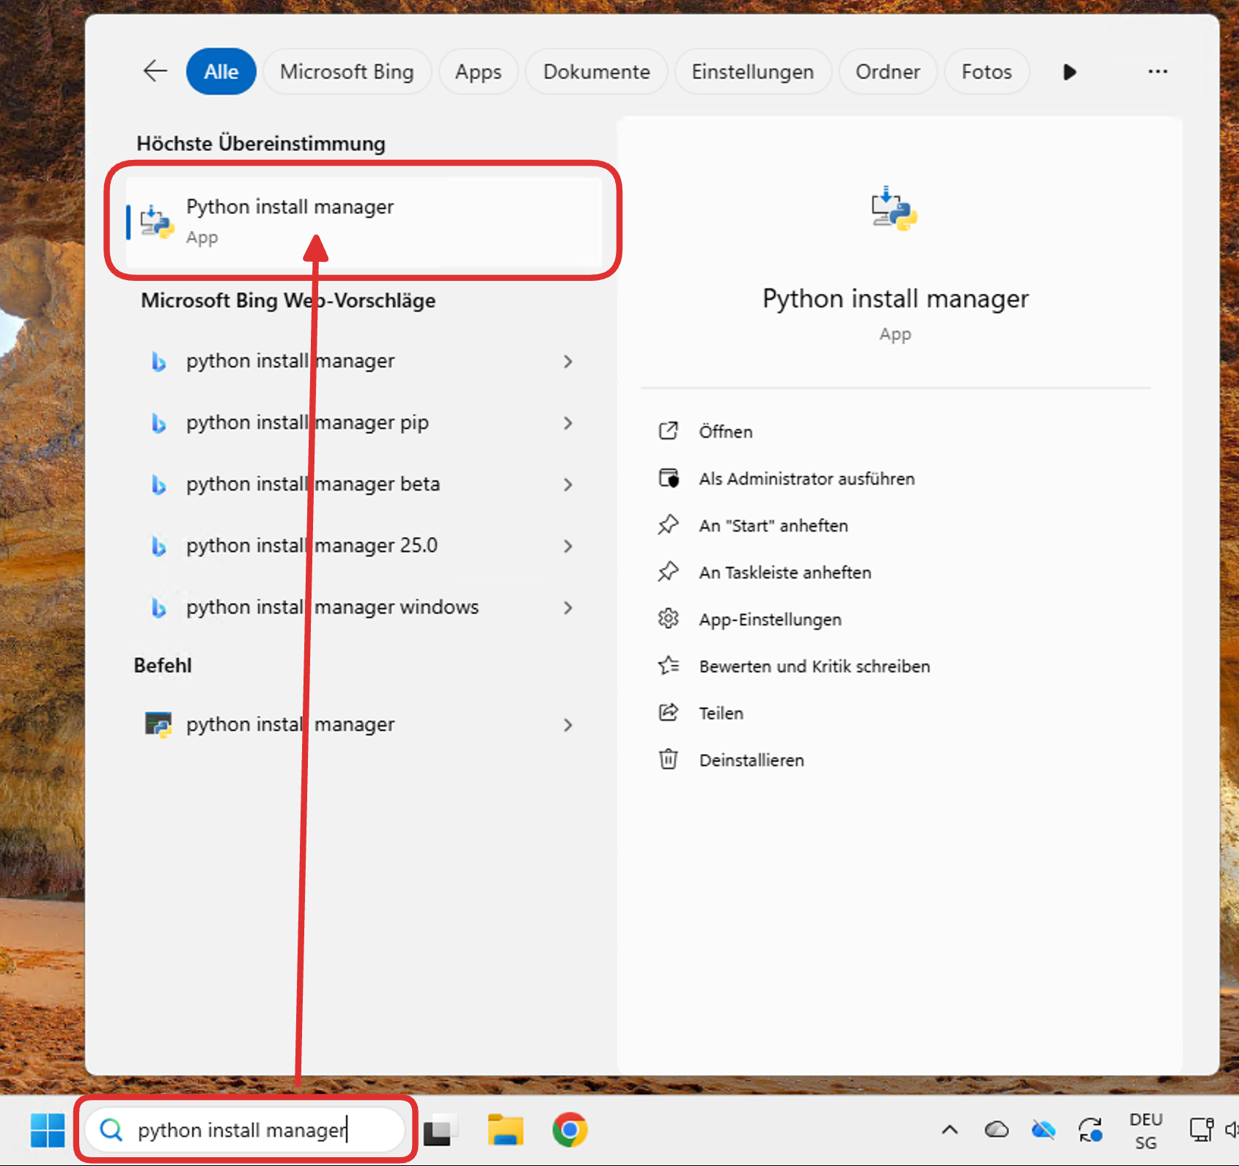The width and height of the screenshot is (1239, 1166).
Task: Expand 'python install manager beta' suggestion arrow
Action: coord(567,485)
